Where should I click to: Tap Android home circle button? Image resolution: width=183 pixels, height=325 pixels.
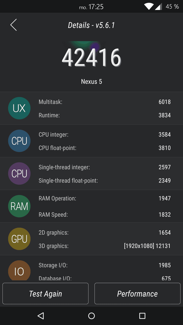click(91, 316)
